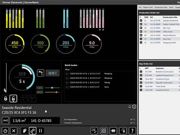Screen dimensions: 180x135
Task: Select the History Museum order row
Action: (x=159, y=35)
